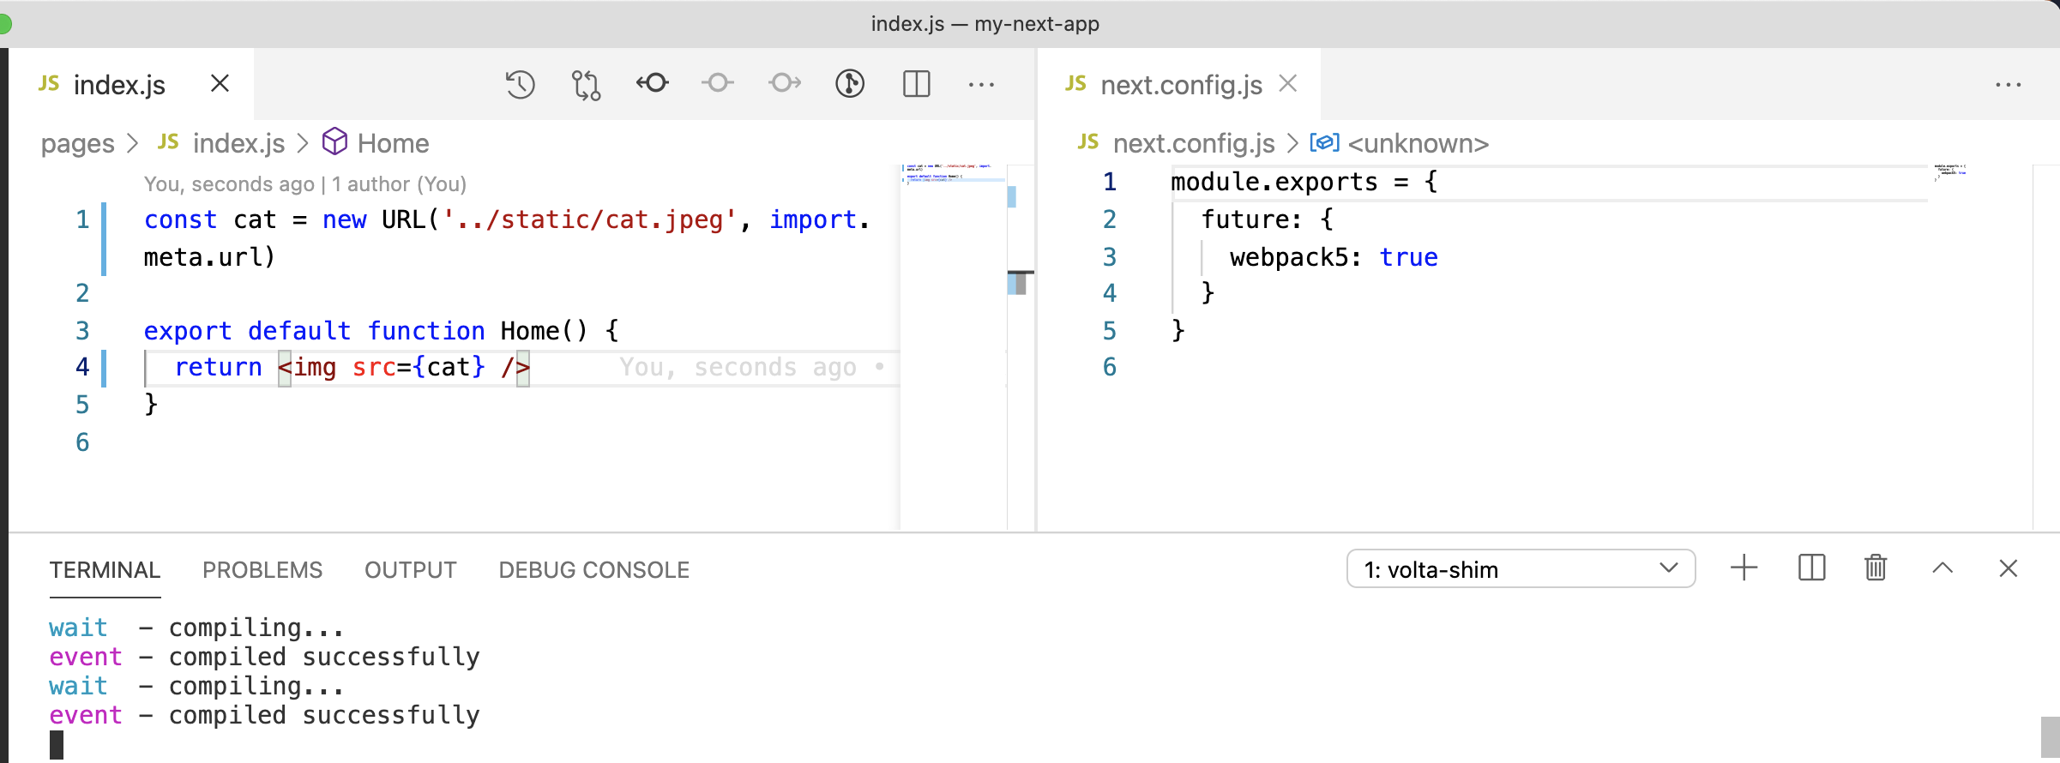Click line number 3 in next.config.js
This screenshot has height=763, width=2060.
coord(1110,257)
